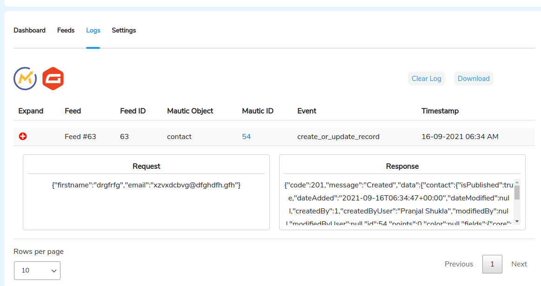The width and height of the screenshot is (541, 286).
Task: Open the Rows per page dropdown
Action: [x=37, y=270]
